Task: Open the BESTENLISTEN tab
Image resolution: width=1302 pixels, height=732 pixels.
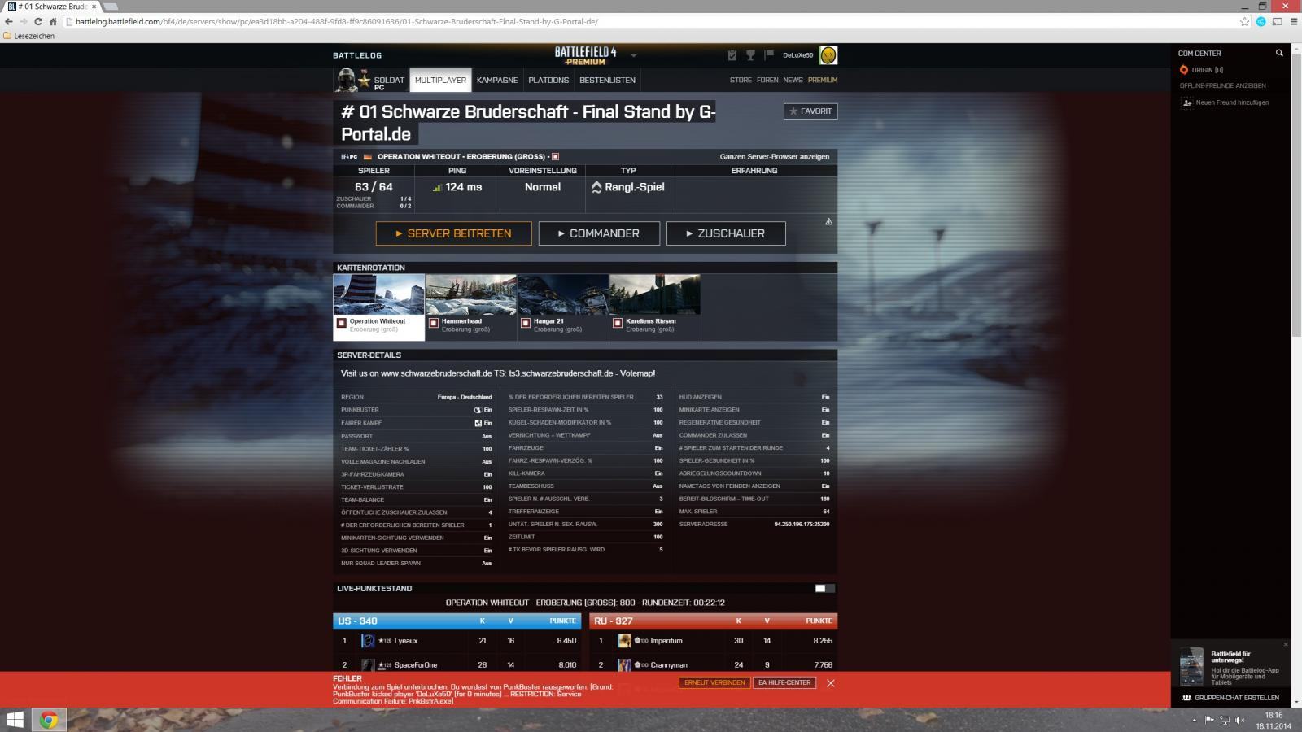Action: point(607,80)
